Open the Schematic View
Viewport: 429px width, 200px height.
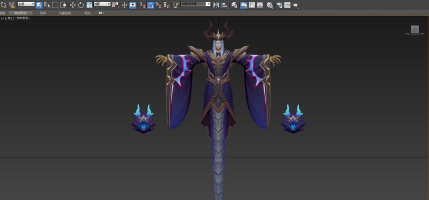point(260,4)
